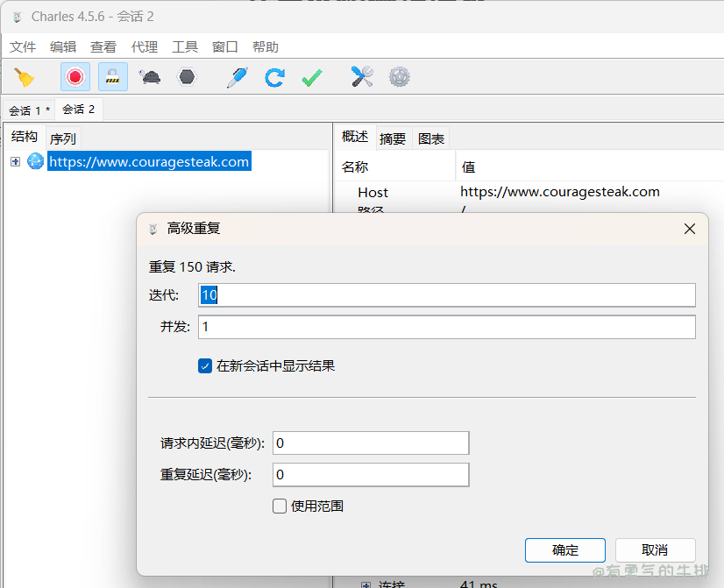Enable throttling with the turtle icon
This screenshot has width=724, height=588.
coord(149,77)
